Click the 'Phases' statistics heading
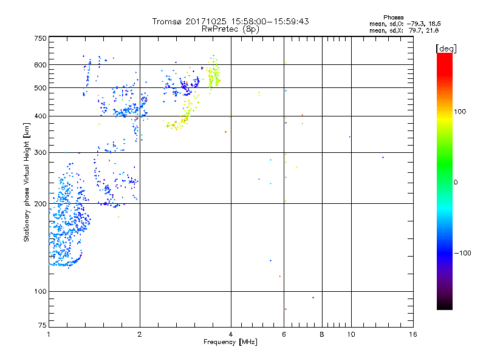The height and width of the screenshot is (364, 486). click(393, 18)
